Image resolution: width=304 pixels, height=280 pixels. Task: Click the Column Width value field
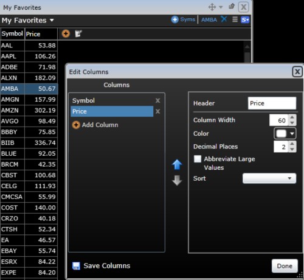(x=279, y=120)
